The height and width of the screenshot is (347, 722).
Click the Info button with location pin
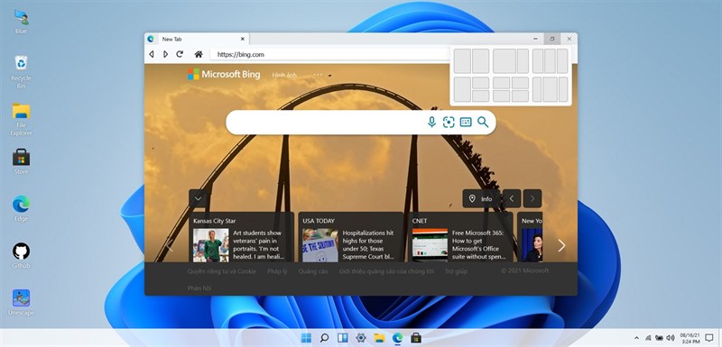481,198
